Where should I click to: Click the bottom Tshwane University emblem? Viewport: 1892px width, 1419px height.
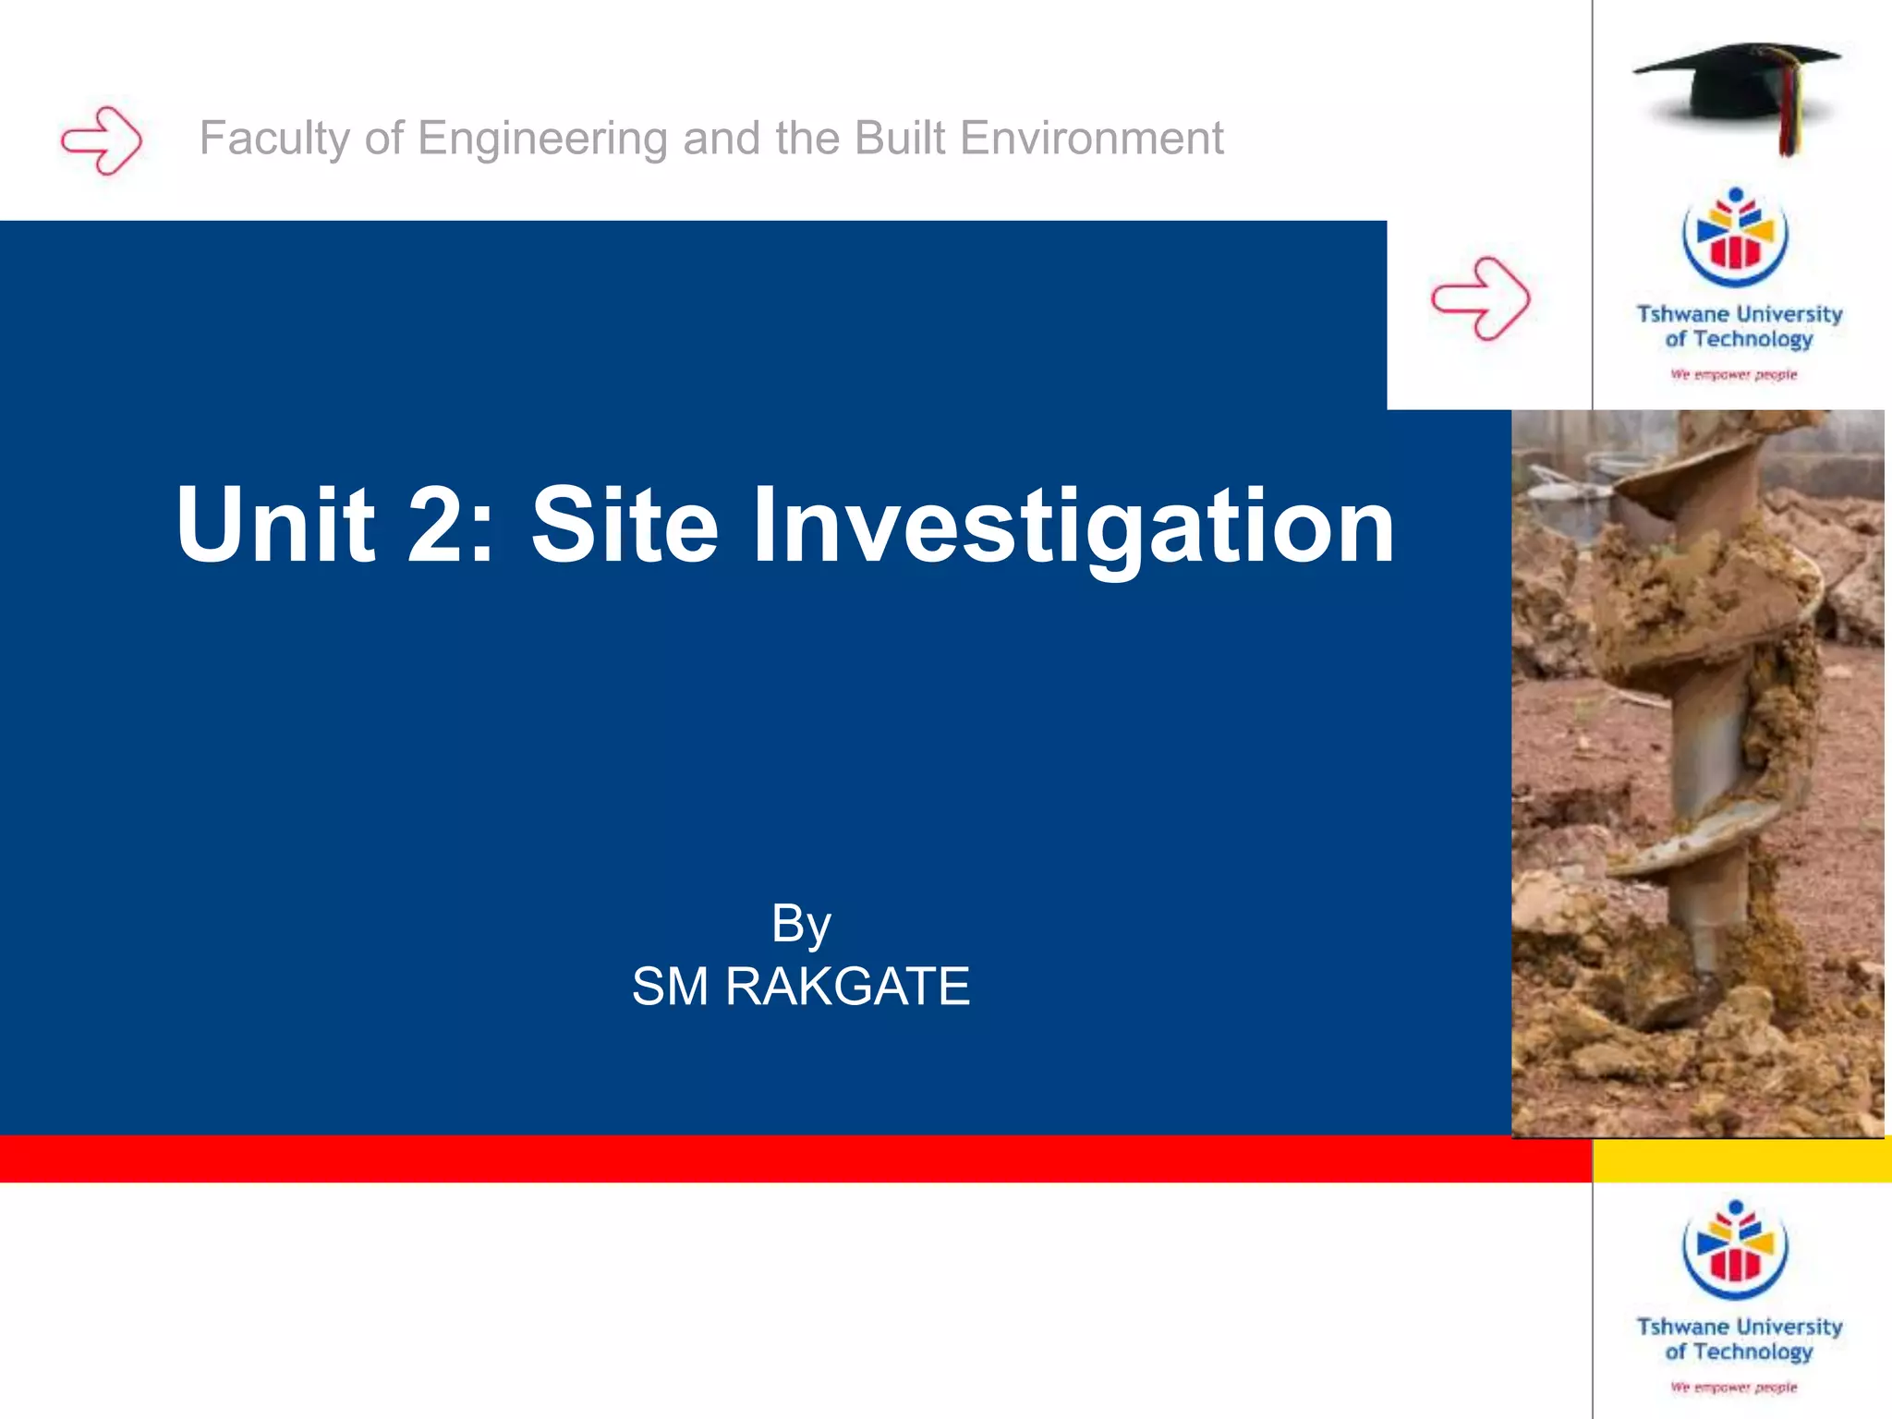[1736, 1251]
